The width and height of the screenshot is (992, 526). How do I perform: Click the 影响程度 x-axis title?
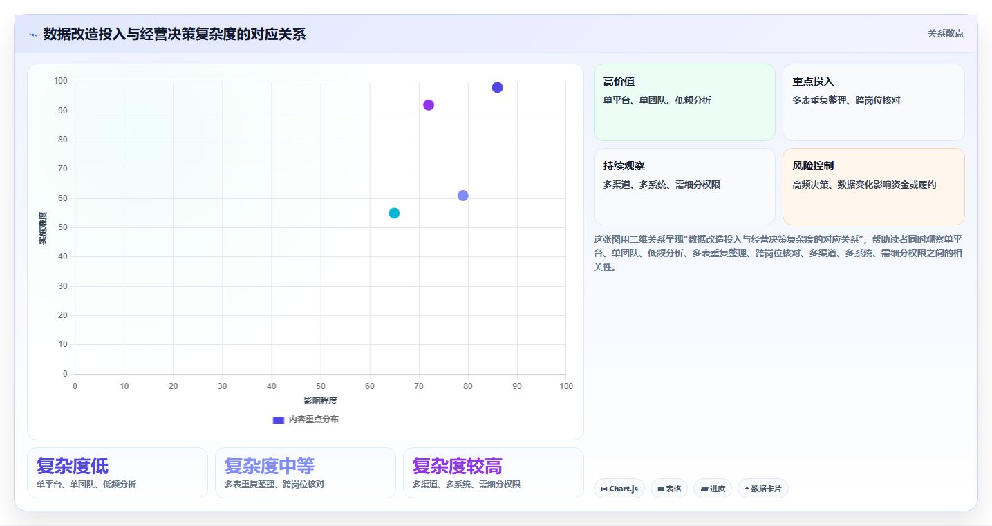coord(321,401)
